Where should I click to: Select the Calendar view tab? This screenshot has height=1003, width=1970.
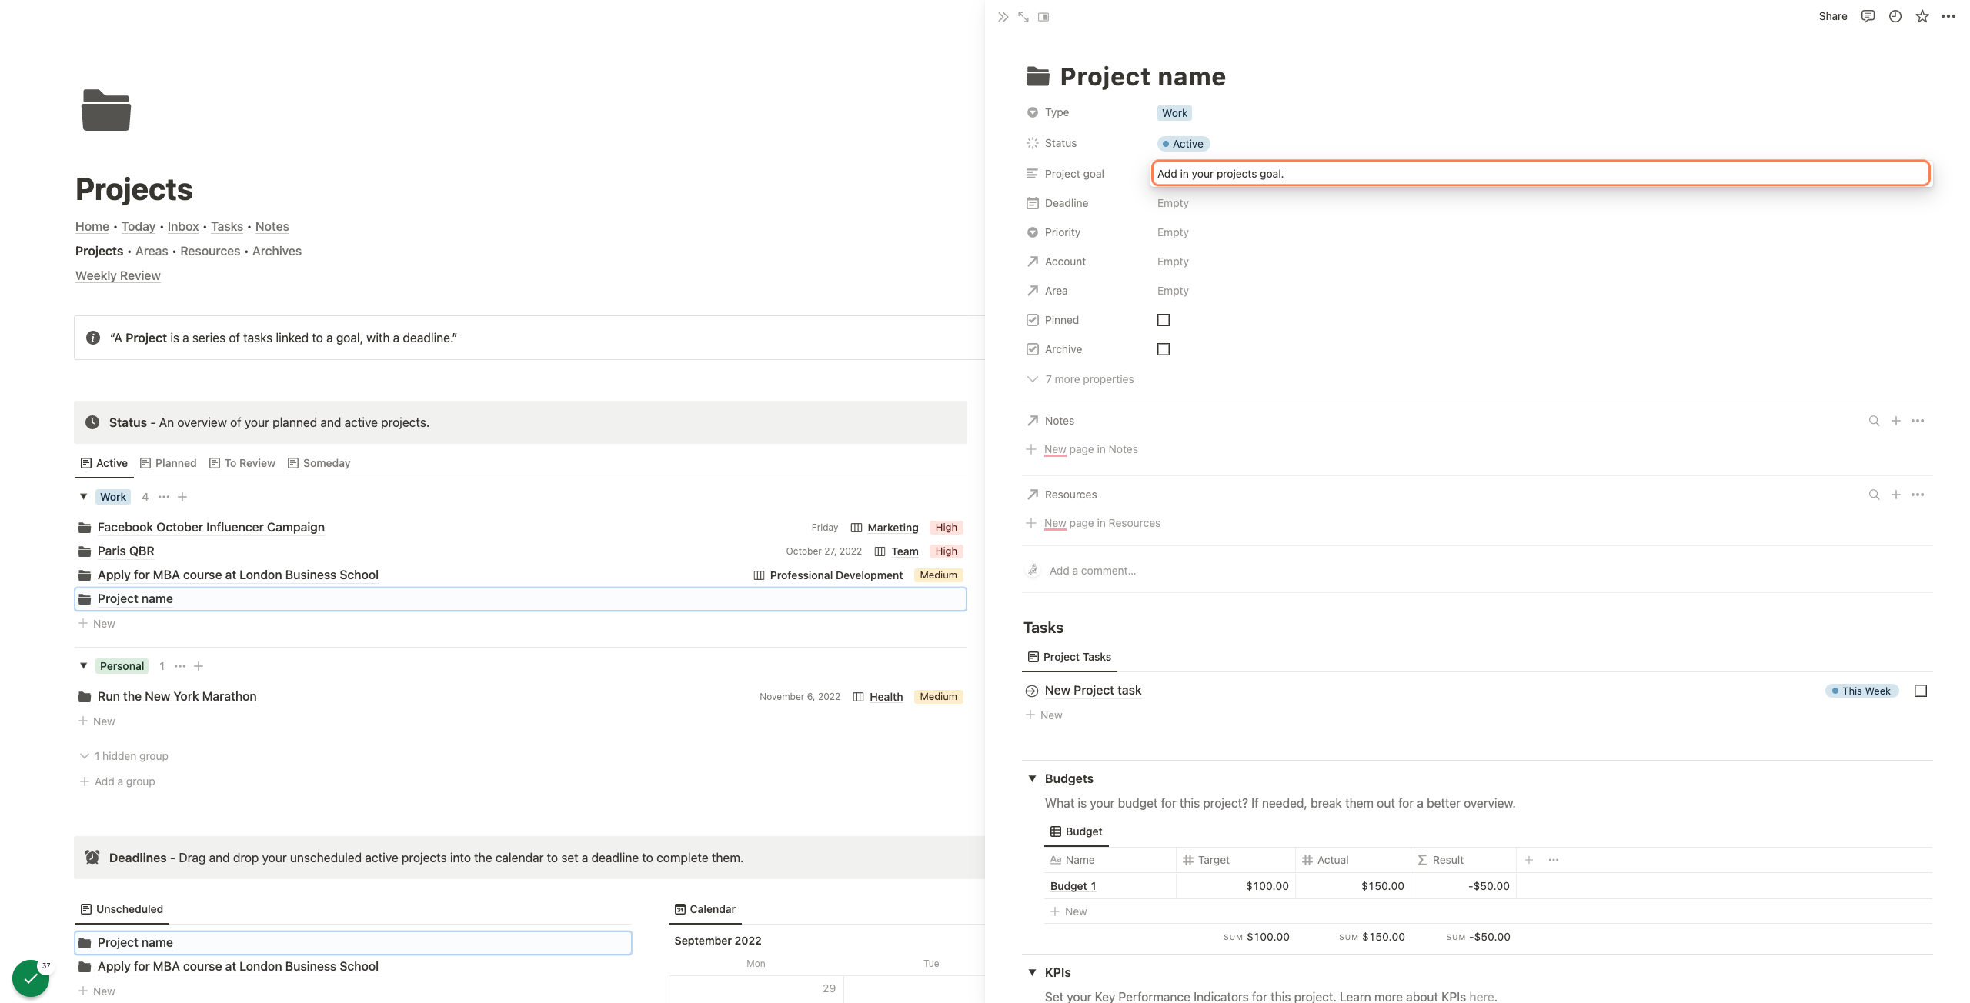[705, 909]
